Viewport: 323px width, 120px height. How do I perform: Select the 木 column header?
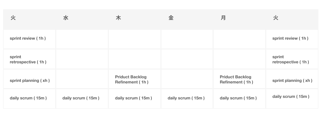118,18
